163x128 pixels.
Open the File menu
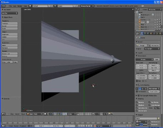click(x=10, y=6)
